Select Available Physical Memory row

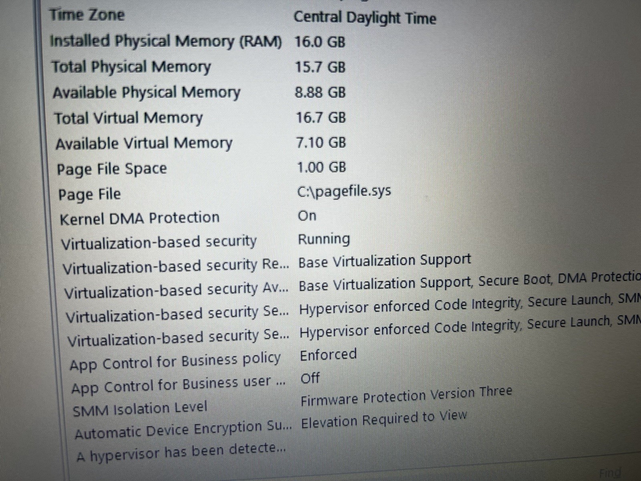[199, 92]
